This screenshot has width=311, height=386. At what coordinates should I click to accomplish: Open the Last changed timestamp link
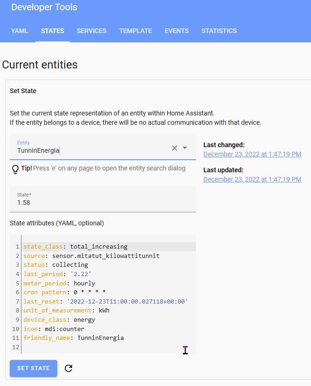tap(252, 154)
